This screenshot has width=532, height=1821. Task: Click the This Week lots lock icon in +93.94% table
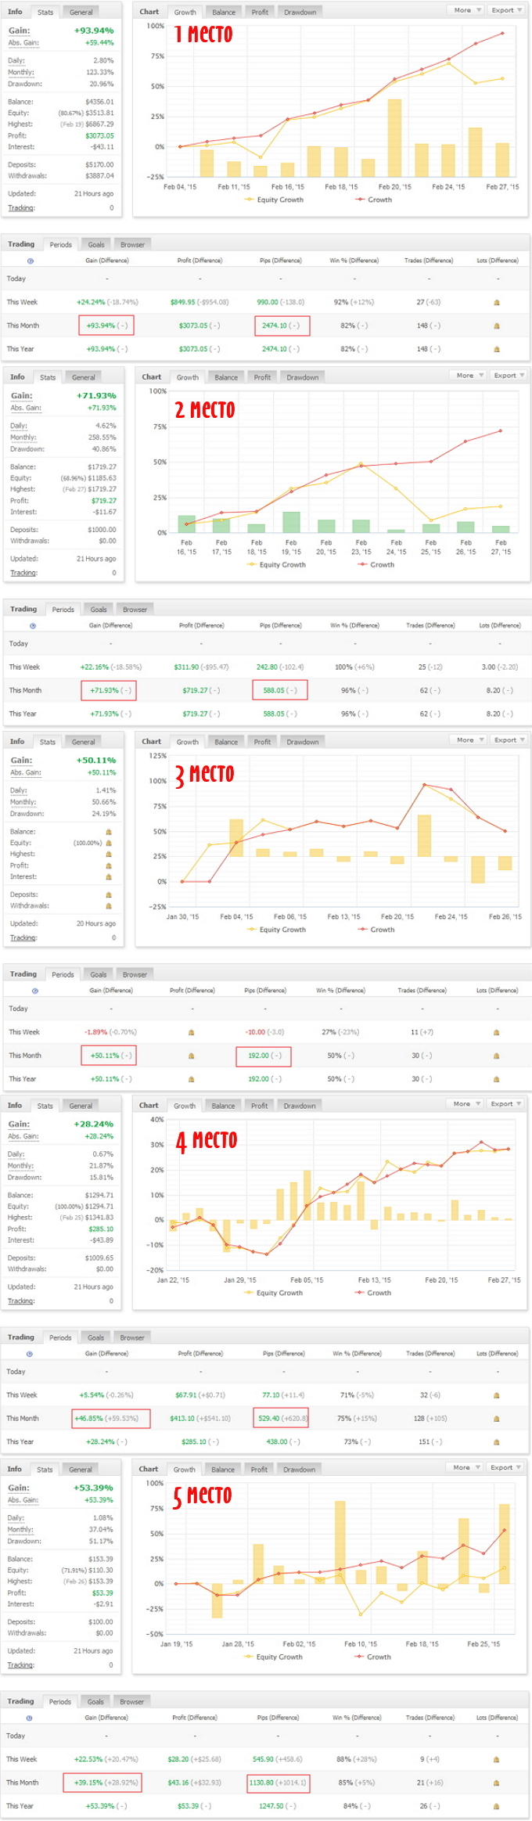click(x=497, y=302)
